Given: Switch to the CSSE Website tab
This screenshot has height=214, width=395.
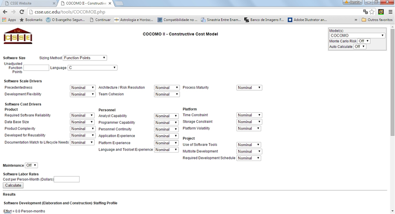Looking at the screenshot, I should [29, 3].
